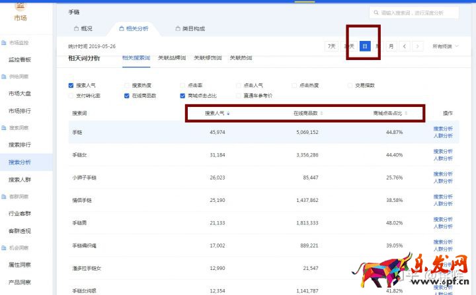Image resolution: width=476 pixels, height=295 pixels.
Task: Tick the 交易指数 checkbox
Action: [350, 85]
